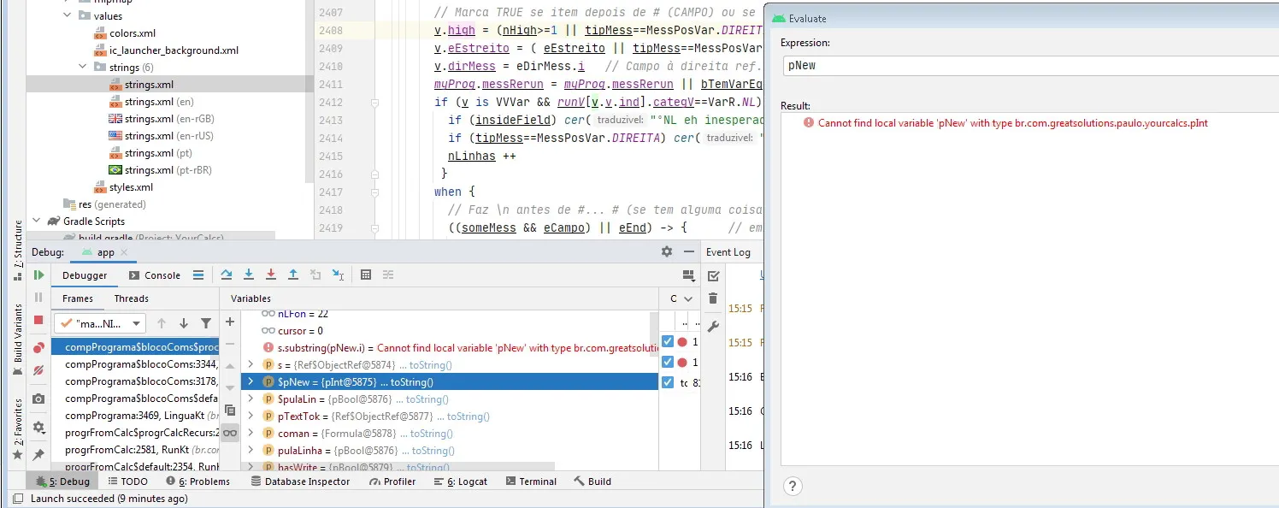Image resolution: width=1279 pixels, height=508 pixels.
Task: Expand the coman variable node
Action: click(250, 434)
